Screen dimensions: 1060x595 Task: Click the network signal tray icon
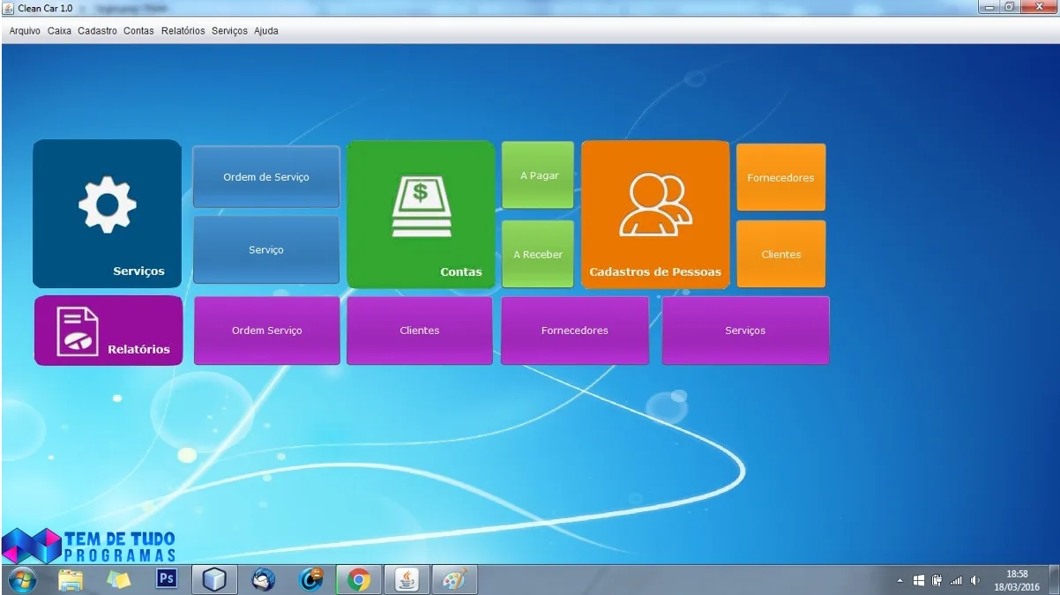956,581
